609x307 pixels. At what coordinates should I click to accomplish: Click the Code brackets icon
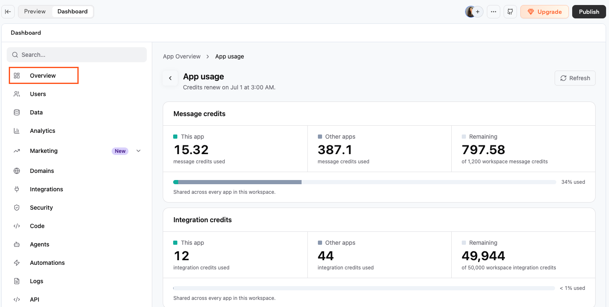(17, 226)
